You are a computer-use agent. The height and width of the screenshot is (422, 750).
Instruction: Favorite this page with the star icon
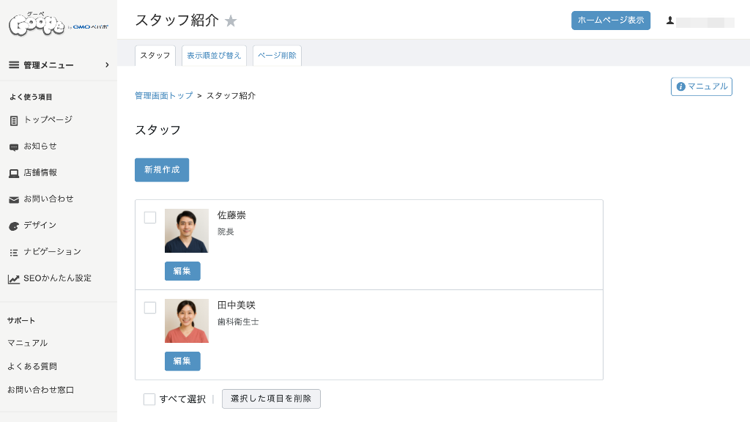[231, 21]
